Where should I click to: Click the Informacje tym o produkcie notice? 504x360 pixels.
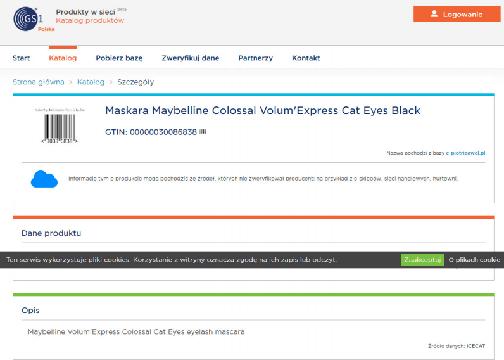tap(263, 179)
